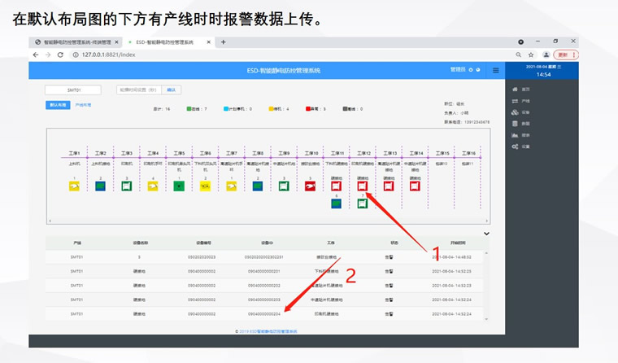Open the browser profile avatar icon
618x363 pixels.
546,55
